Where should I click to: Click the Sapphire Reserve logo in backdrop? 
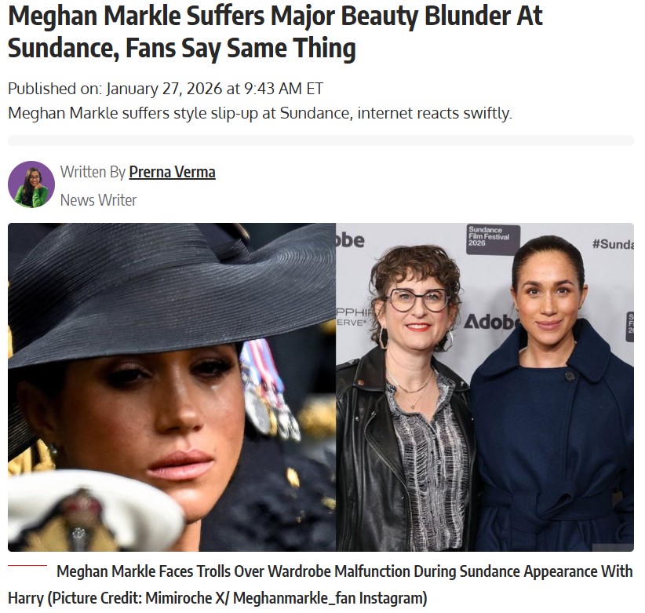pyautogui.click(x=353, y=317)
